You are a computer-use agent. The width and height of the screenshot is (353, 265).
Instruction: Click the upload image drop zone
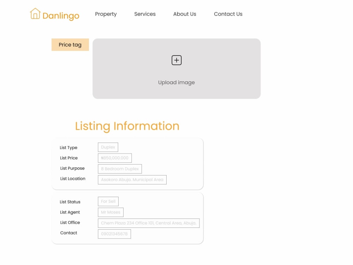(x=176, y=69)
